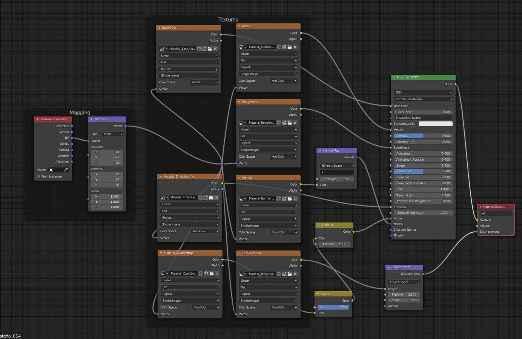Click folder icon on Material_Emissive.png node

[x=211, y=198]
